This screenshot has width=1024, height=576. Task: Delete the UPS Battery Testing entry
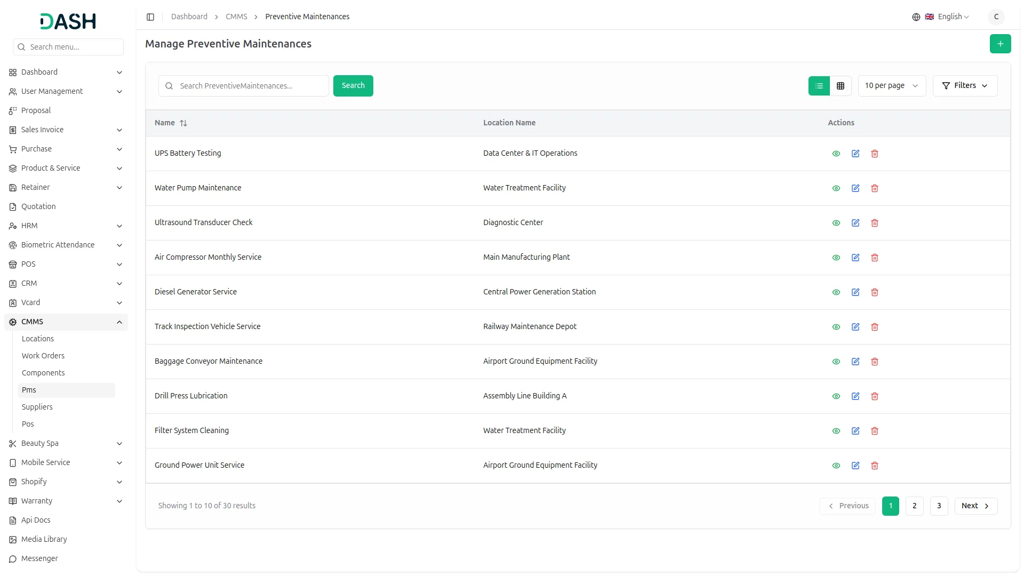click(874, 154)
